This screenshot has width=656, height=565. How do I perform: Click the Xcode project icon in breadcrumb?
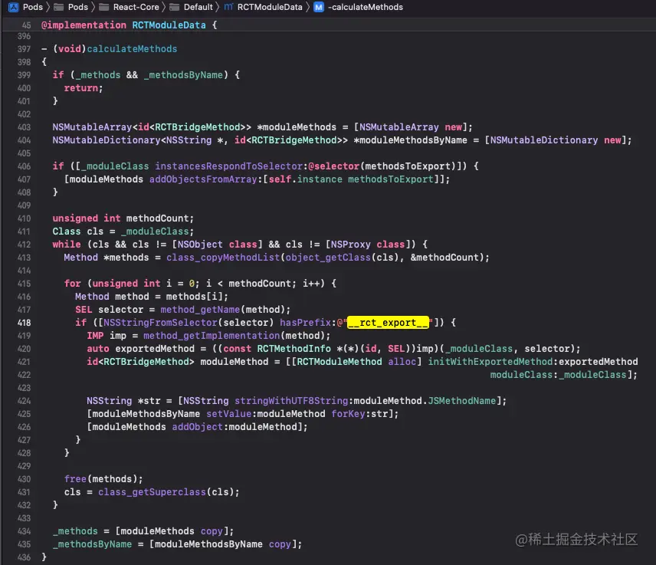coord(13,7)
